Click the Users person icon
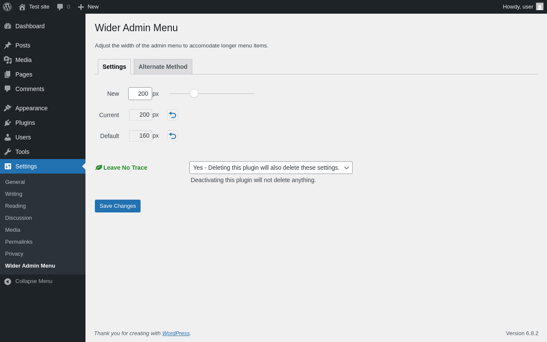Screen dimensions: 547x342 tap(8, 137)
